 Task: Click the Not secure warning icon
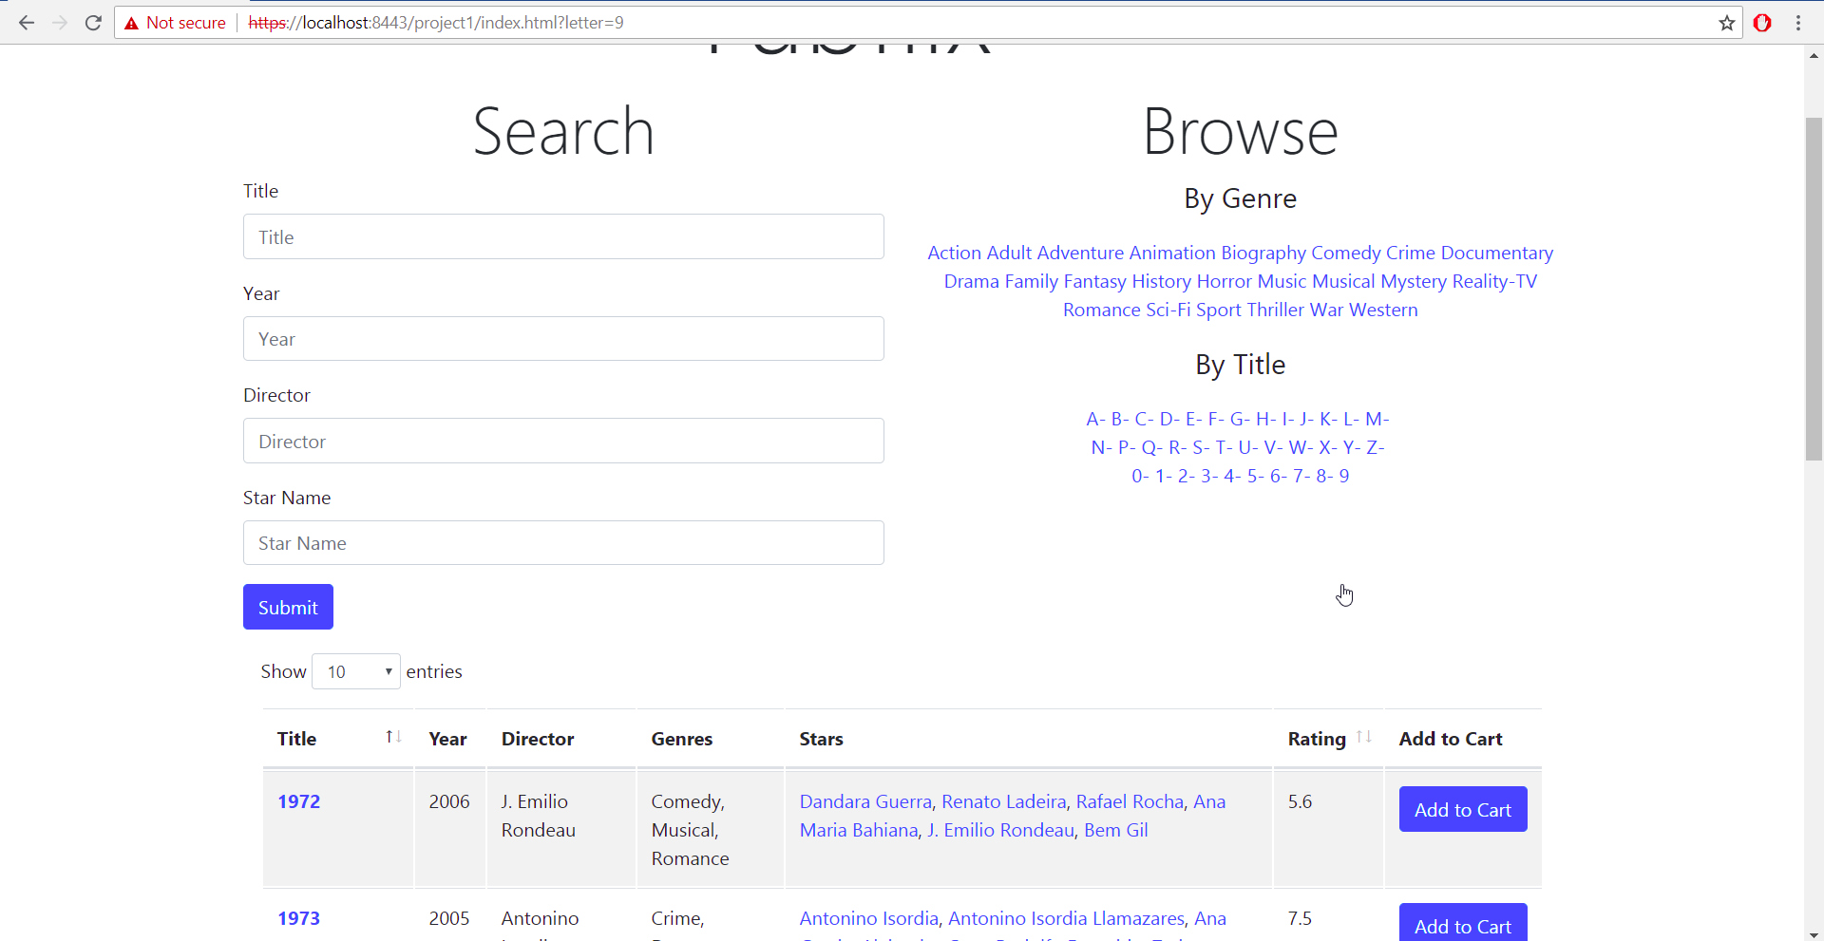tap(131, 23)
